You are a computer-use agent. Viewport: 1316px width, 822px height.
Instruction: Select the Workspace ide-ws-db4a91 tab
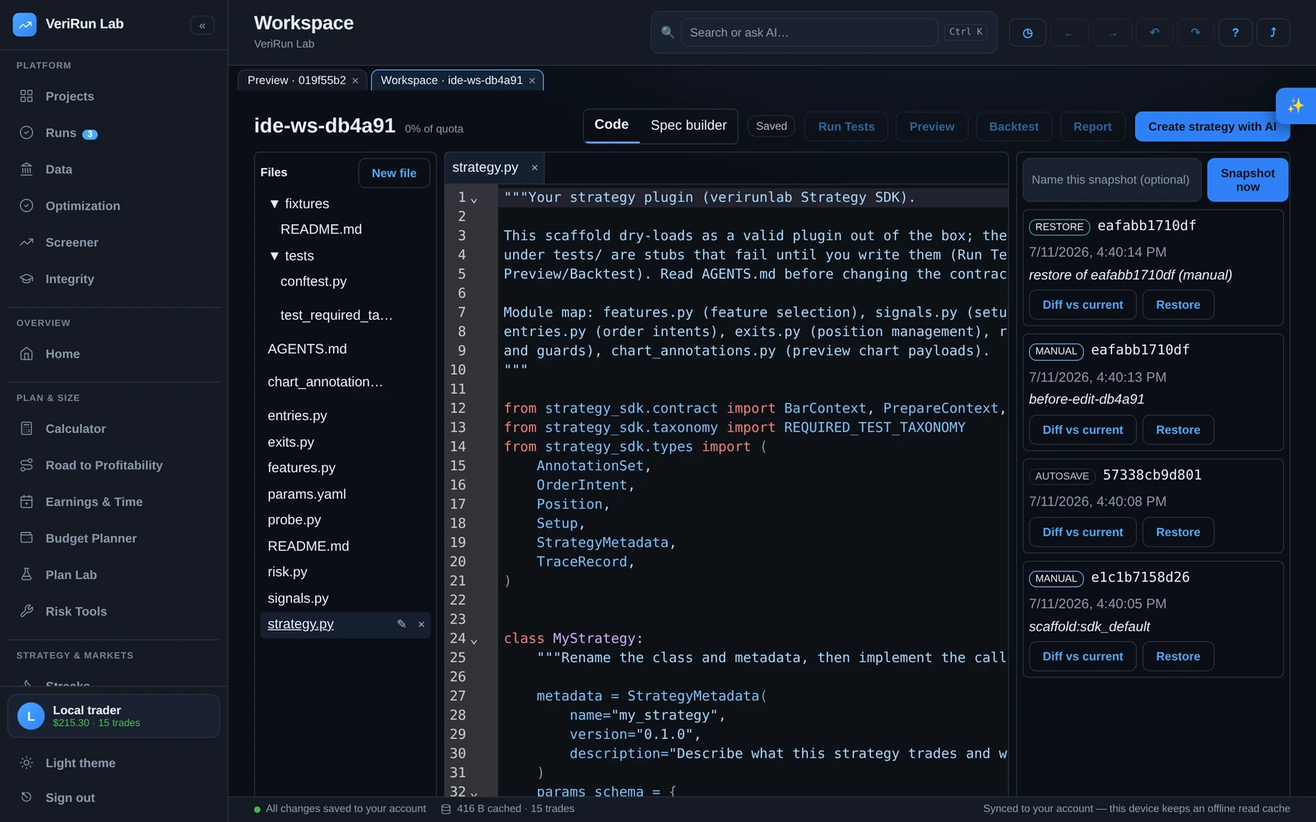coord(451,80)
